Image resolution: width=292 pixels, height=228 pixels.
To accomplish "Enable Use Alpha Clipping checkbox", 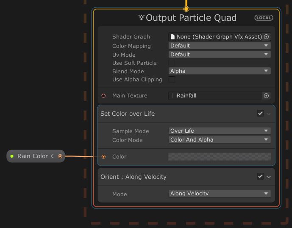I will [x=172, y=80].
